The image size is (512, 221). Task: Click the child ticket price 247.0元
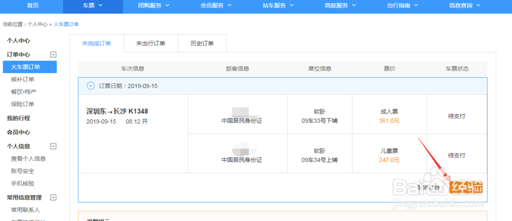(x=389, y=160)
